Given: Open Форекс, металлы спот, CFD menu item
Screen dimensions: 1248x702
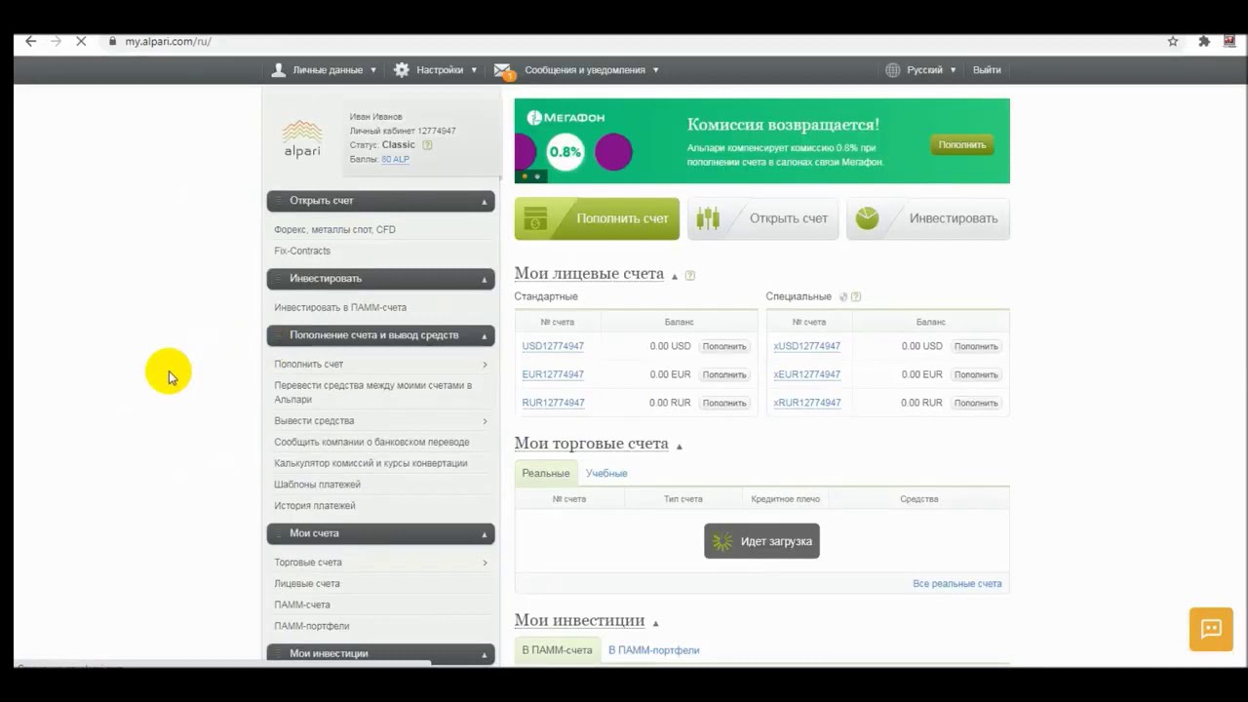Looking at the screenshot, I should coord(334,229).
